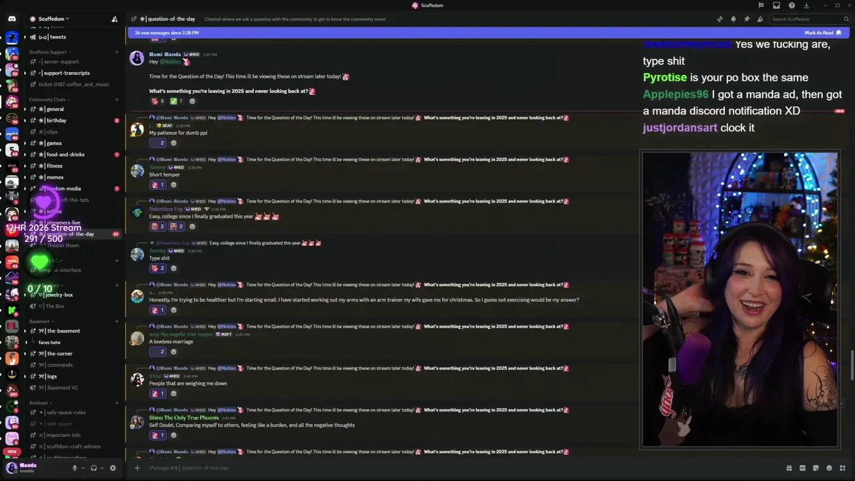This screenshot has height=481, width=855.
Task: Open the Inbox icon in title bar
Action: coord(776,5)
